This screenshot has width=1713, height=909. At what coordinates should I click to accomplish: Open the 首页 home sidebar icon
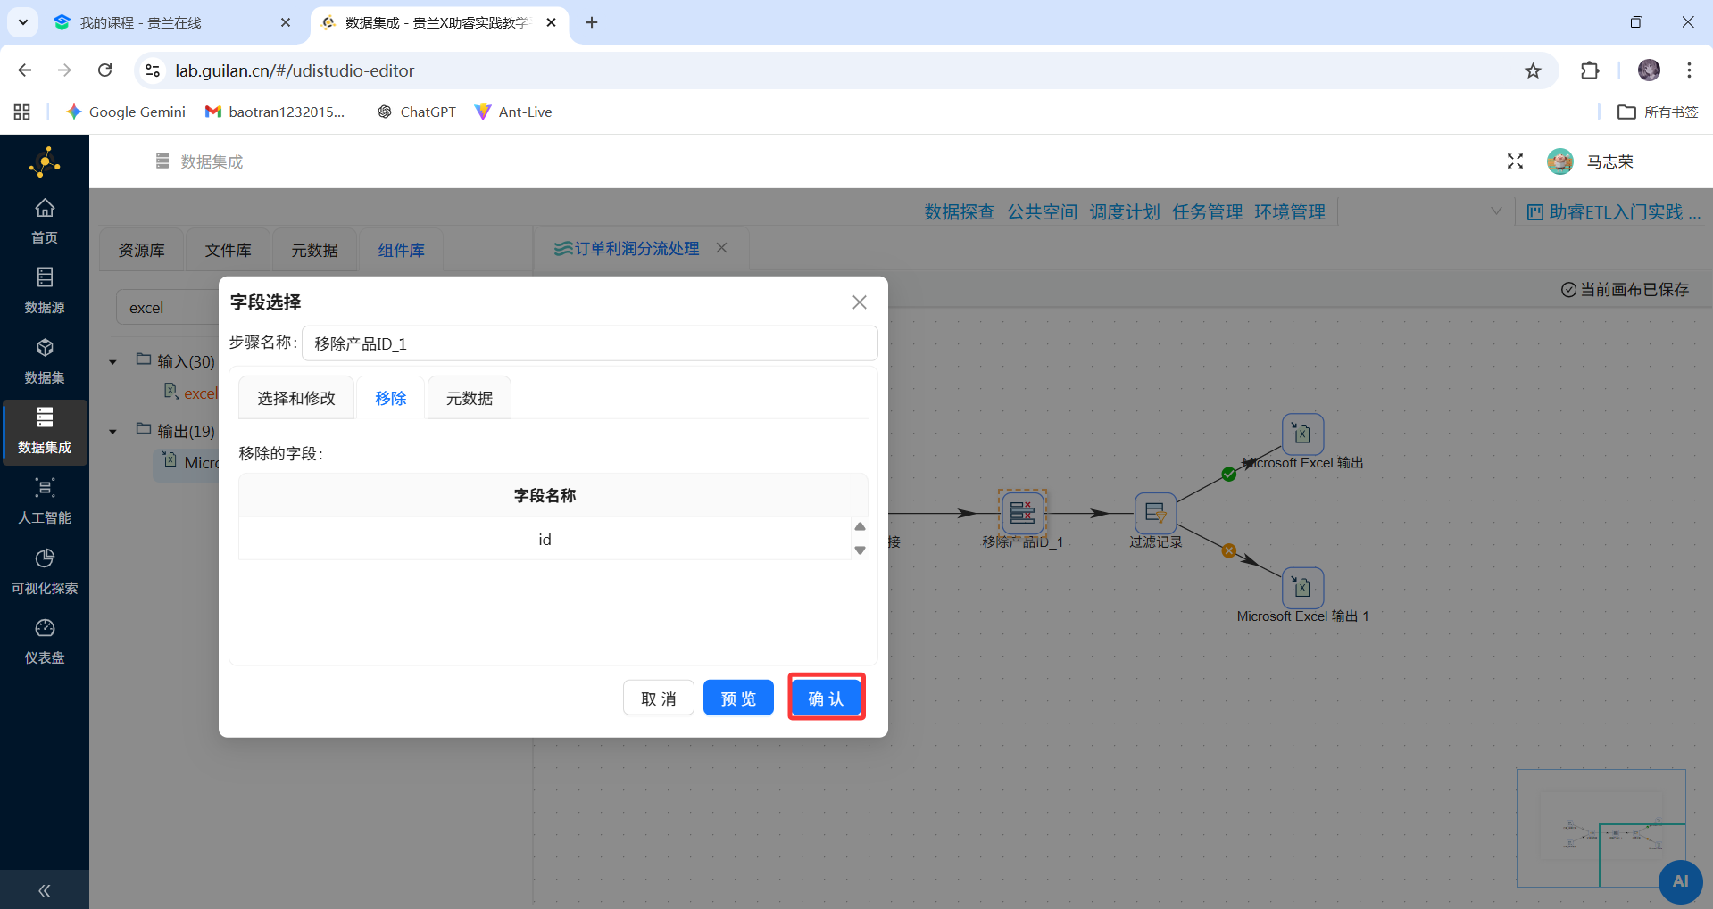tap(45, 219)
